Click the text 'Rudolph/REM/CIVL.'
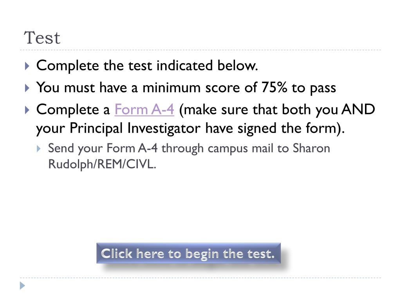 click(x=102, y=164)
